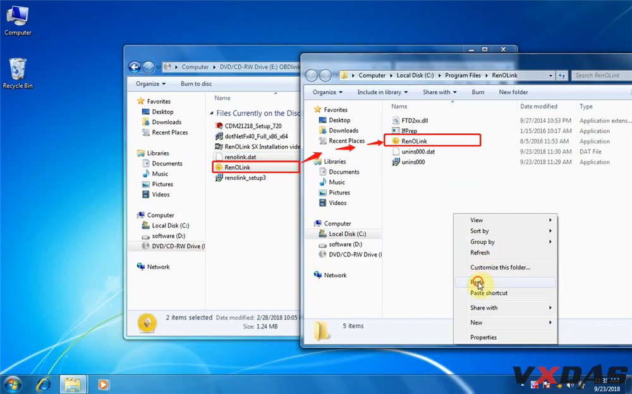This screenshot has width=632, height=394.
Task: Select dotNetFx40_Full_x86_x64 installer
Action: click(x=257, y=136)
